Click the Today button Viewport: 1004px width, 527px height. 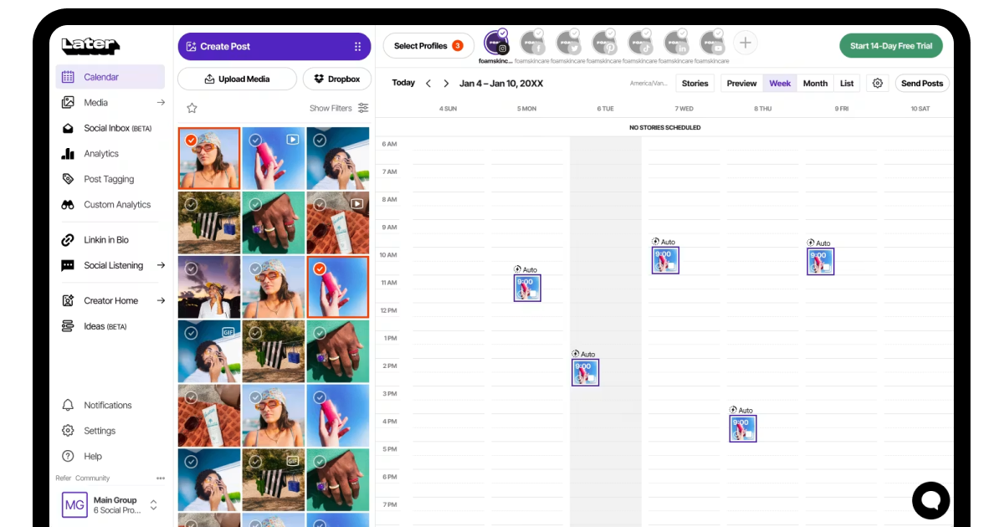tap(403, 83)
